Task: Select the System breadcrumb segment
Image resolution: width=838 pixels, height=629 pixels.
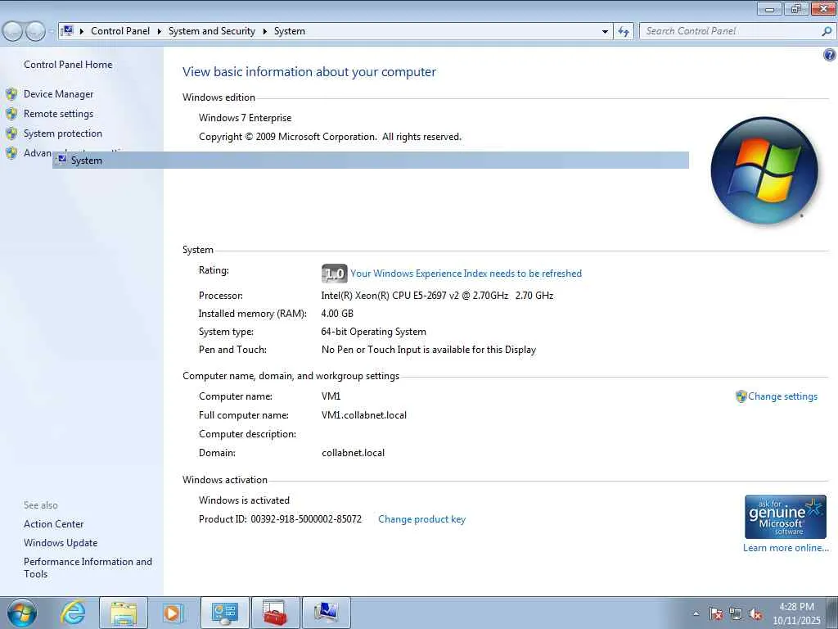Action: point(290,31)
